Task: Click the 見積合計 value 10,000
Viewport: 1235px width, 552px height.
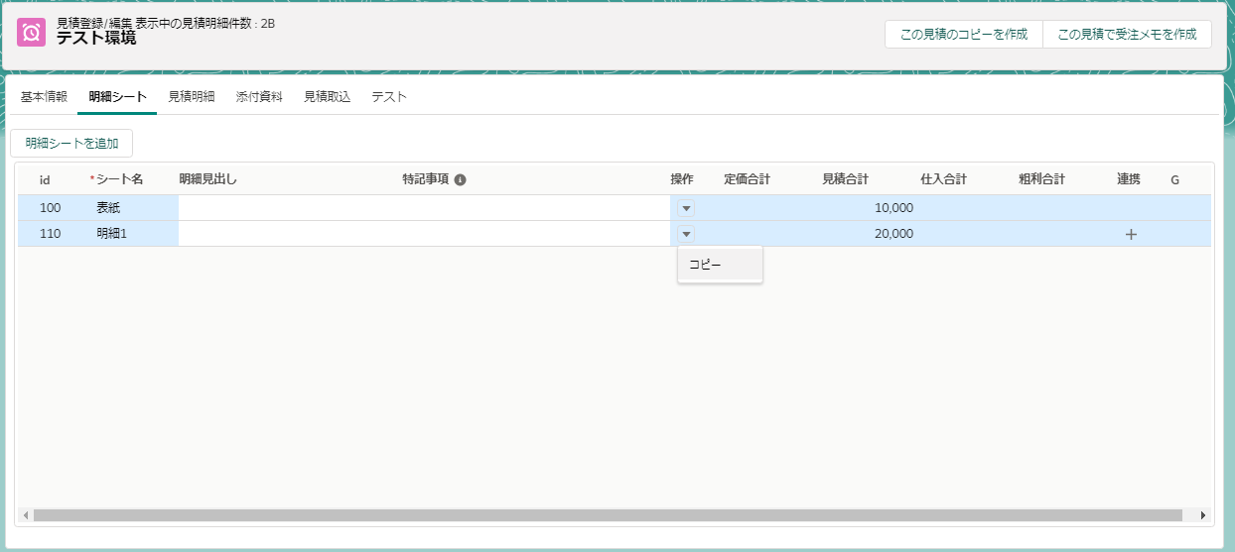Action: 893,208
